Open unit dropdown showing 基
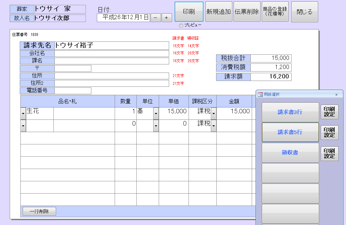Viewport: 346px width, 225px height. pos(156,113)
